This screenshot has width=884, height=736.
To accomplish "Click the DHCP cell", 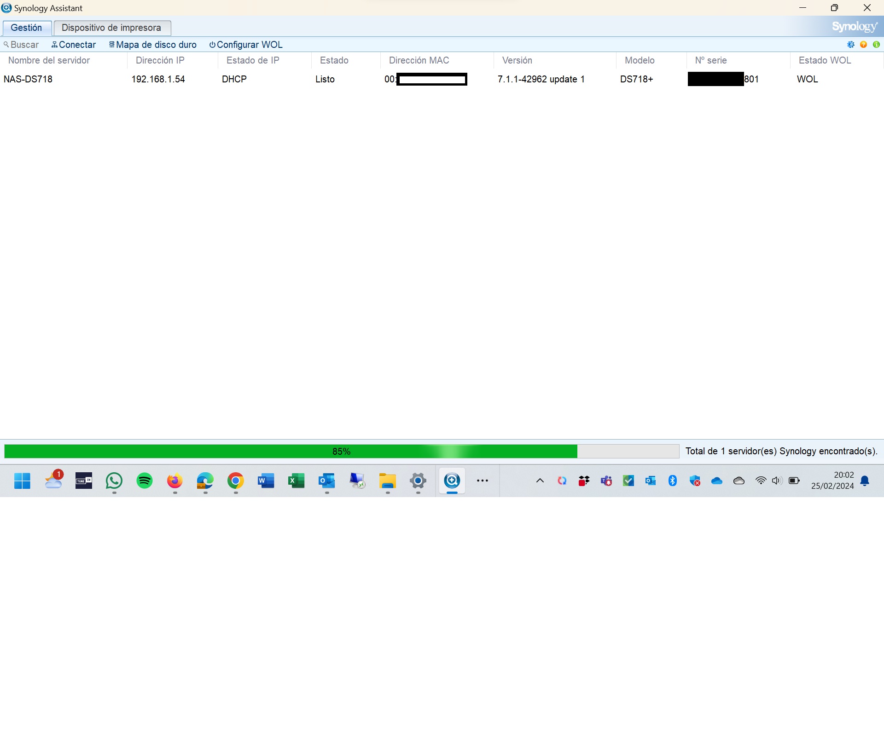I will click(x=234, y=79).
